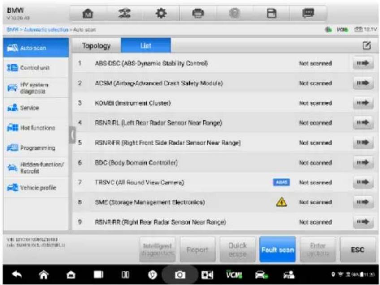The width and height of the screenshot is (380, 285).
Task: Select Auto scan in sidebar
Action: tap(36, 48)
